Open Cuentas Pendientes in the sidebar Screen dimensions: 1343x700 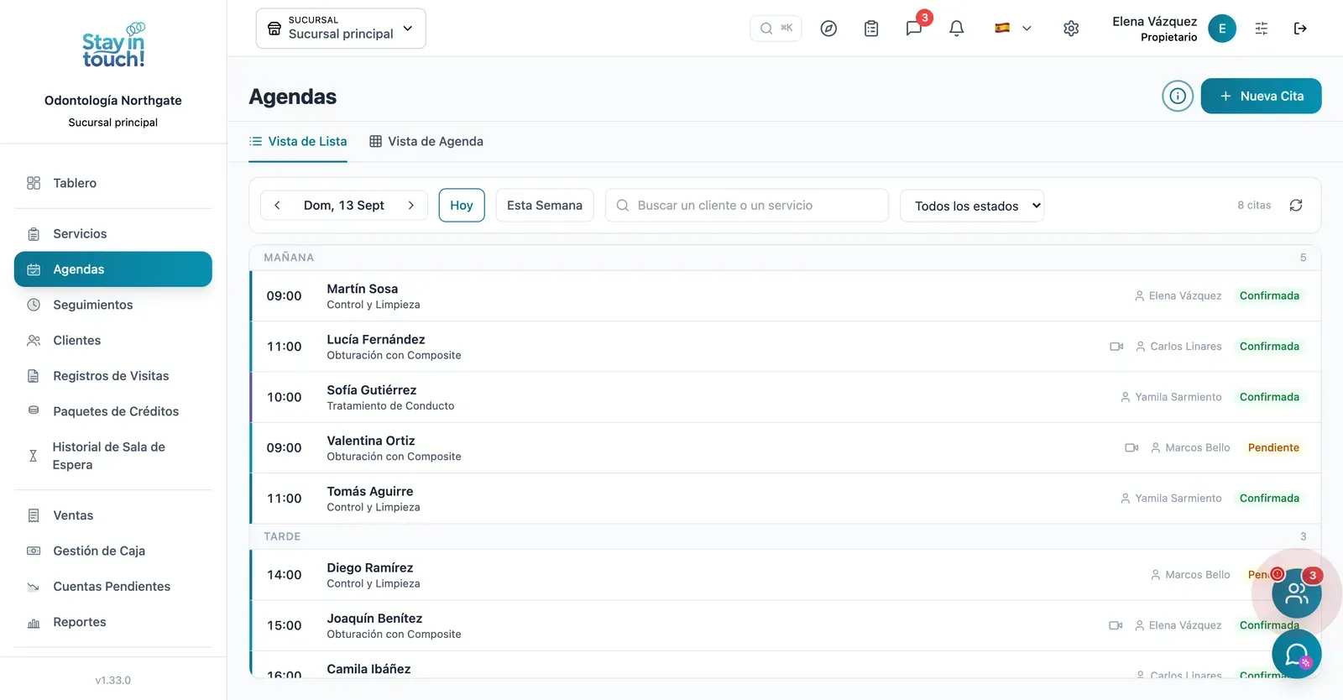pos(113,587)
